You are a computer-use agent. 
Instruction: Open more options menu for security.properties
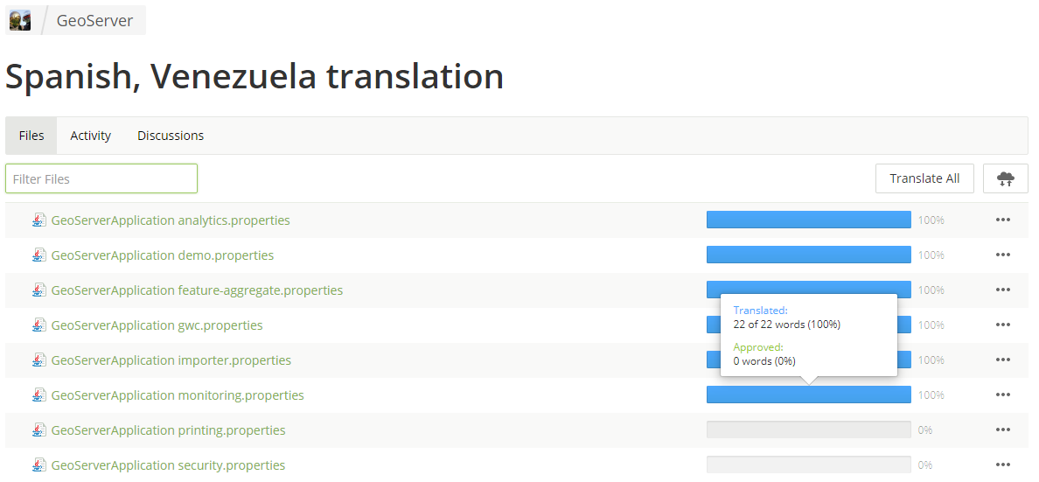point(1002,465)
